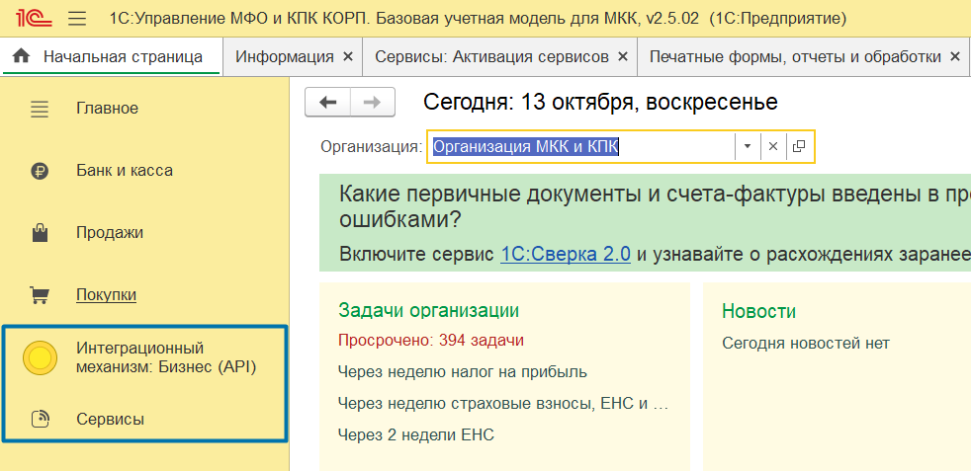Select Банк и касса in sidebar
971x471 pixels.
(125, 170)
